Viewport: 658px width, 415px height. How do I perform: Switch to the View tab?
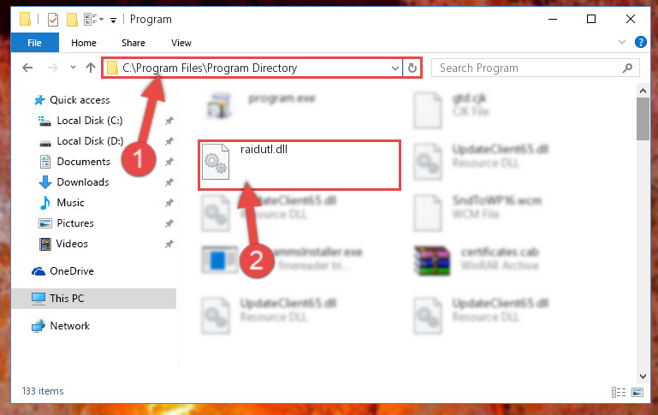pyautogui.click(x=181, y=43)
